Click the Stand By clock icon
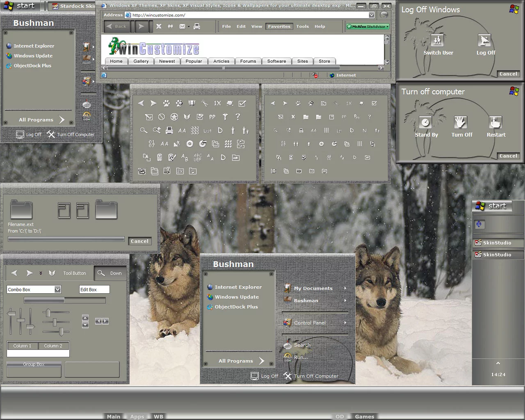The image size is (525, 420). (x=426, y=122)
